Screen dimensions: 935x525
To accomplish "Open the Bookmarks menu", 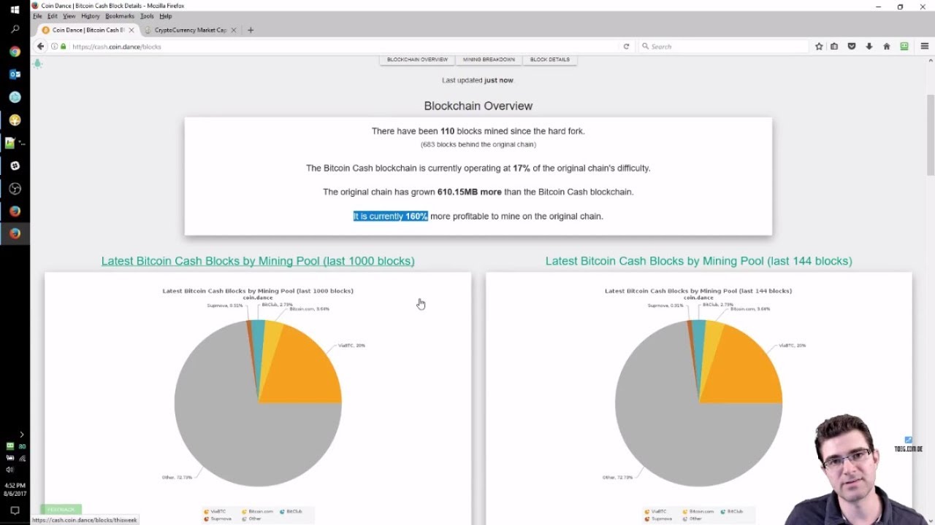I will [x=120, y=16].
